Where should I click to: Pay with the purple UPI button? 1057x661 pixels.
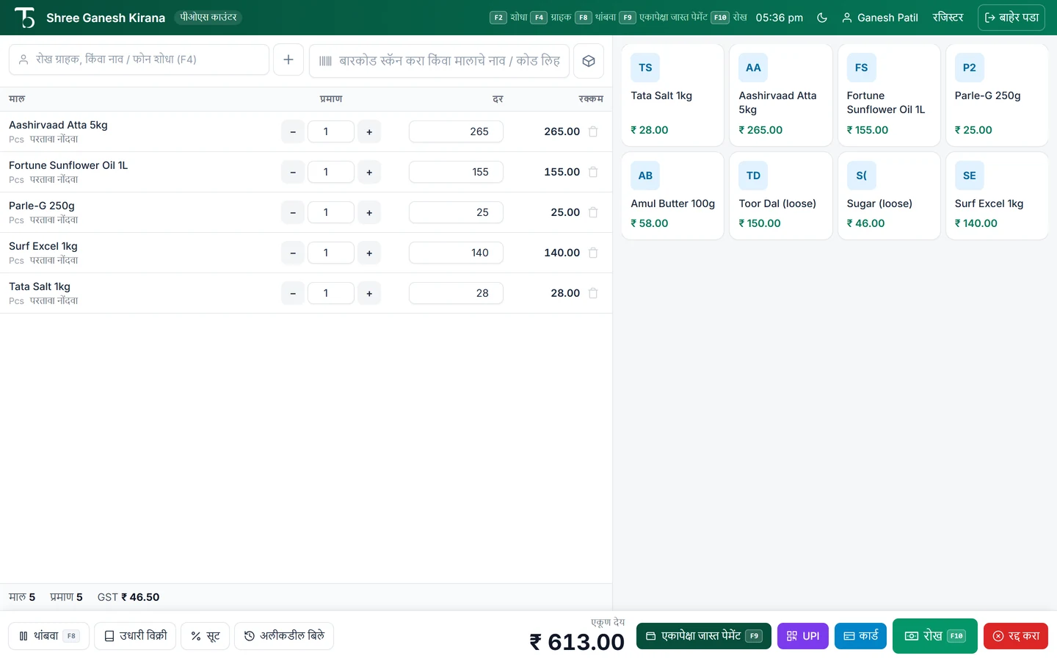(803, 636)
